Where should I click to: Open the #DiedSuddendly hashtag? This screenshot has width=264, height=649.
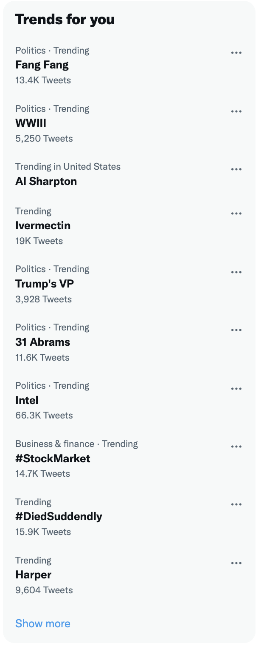(129, 517)
